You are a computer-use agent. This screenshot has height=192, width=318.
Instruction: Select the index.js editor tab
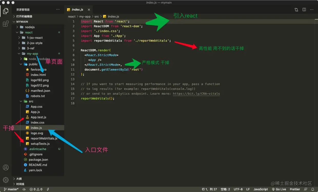77,10
